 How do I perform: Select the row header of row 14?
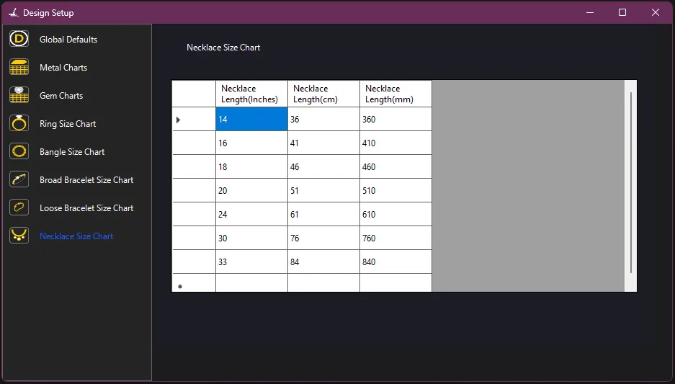(x=194, y=120)
